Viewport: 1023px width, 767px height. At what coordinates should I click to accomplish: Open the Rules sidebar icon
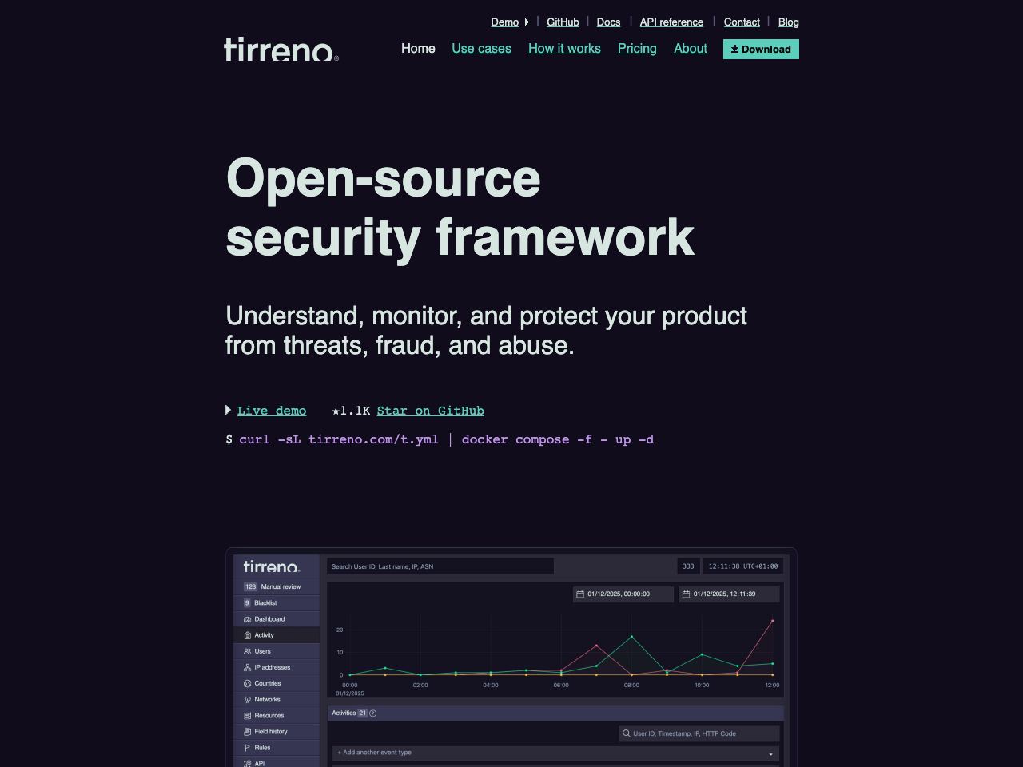(246, 747)
